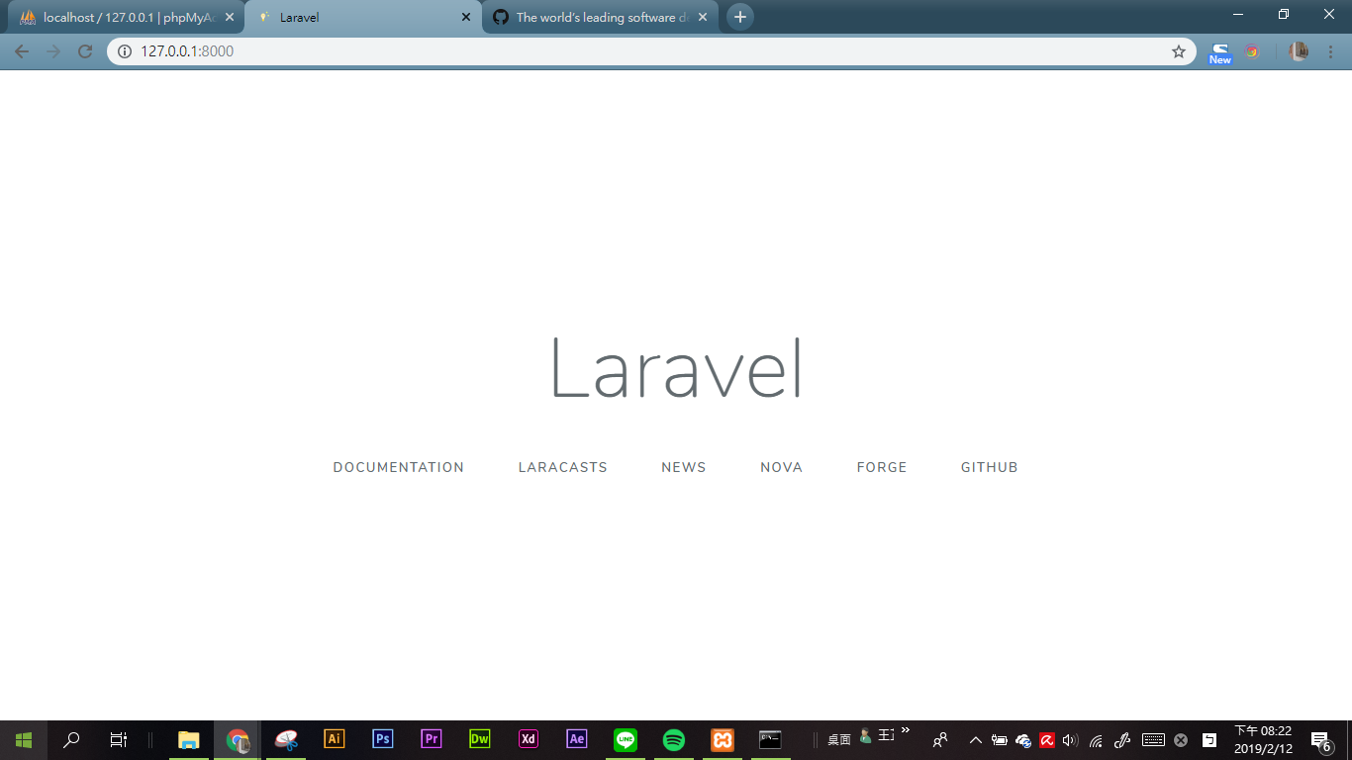Screen dimensions: 1352x760
Task: Launch Adobe Dreamweaver from the taskbar
Action: point(480,739)
